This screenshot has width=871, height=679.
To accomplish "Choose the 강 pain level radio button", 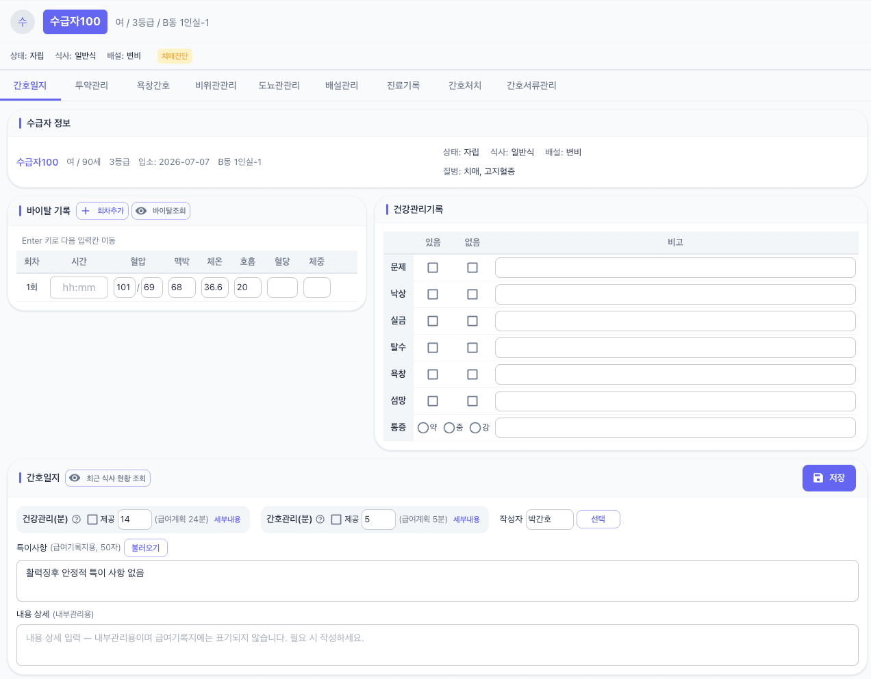I will click(x=475, y=428).
